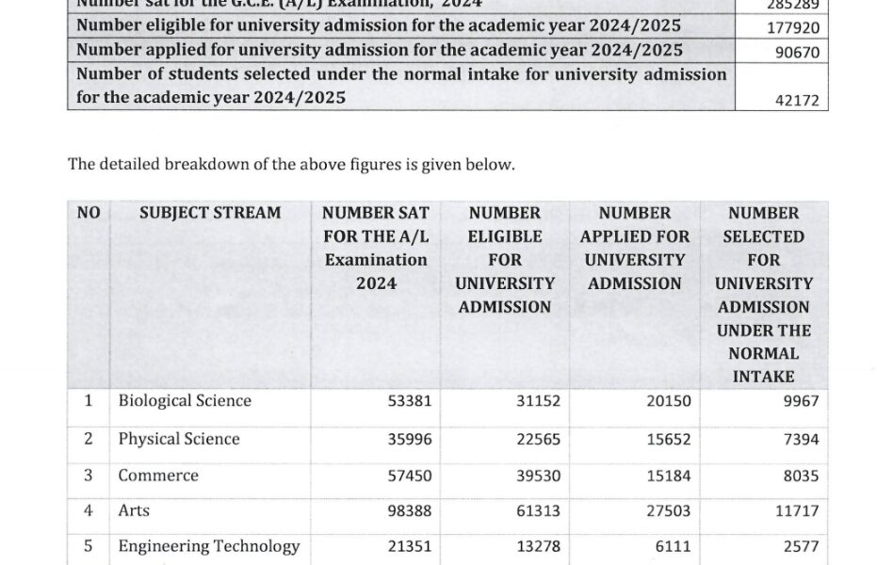This screenshot has height=565, width=877.
Task: Select the Arts stream cell
Action: point(134,511)
